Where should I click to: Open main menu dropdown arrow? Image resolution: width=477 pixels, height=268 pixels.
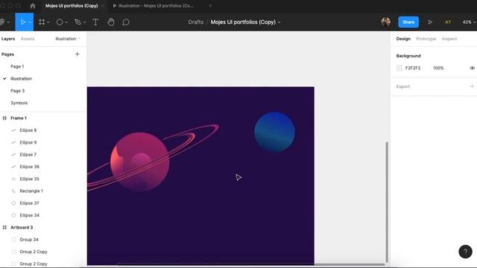click(x=8, y=22)
